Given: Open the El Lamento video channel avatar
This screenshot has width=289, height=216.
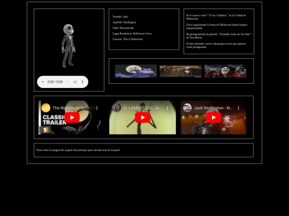Looking at the screenshot, I should [117, 108].
